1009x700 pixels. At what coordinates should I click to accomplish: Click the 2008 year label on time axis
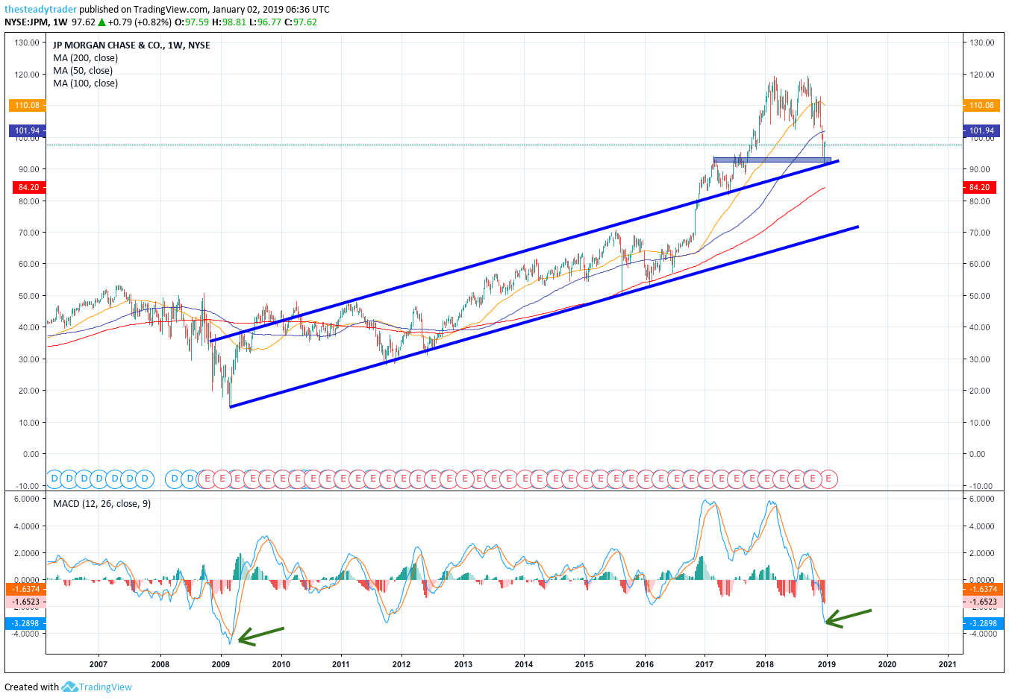pyautogui.click(x=160, y=664)
